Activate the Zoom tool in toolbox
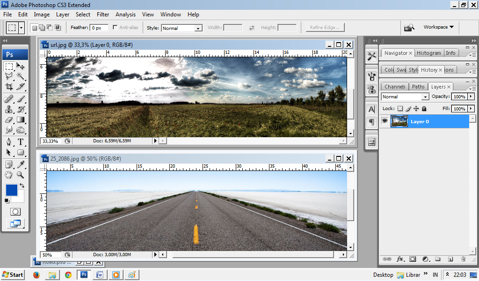The image size is (479, 281). coord(21,175)
